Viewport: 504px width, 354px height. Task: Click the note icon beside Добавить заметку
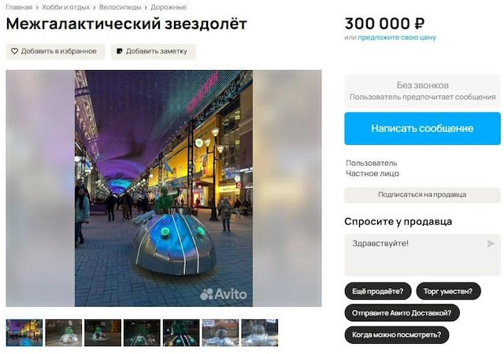(119, 51)
